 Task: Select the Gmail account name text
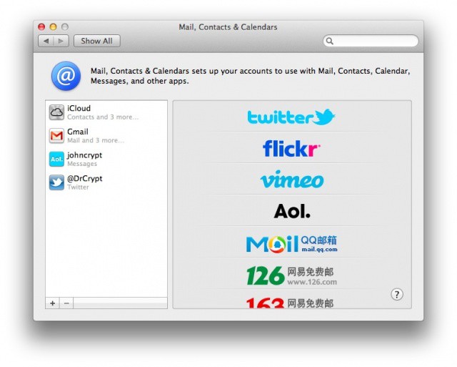click(78, 132)
